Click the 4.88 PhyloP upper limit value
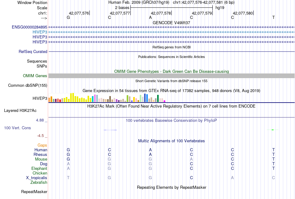 coord(40,120)
